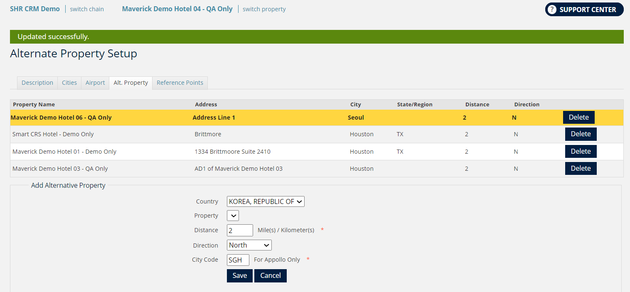
Task: Click the question mark support icon
Action: [x=552, y=10]
